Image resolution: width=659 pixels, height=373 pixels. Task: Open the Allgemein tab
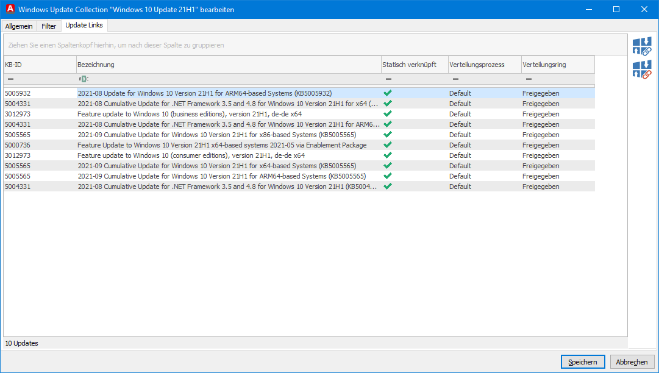click(19, 26)
